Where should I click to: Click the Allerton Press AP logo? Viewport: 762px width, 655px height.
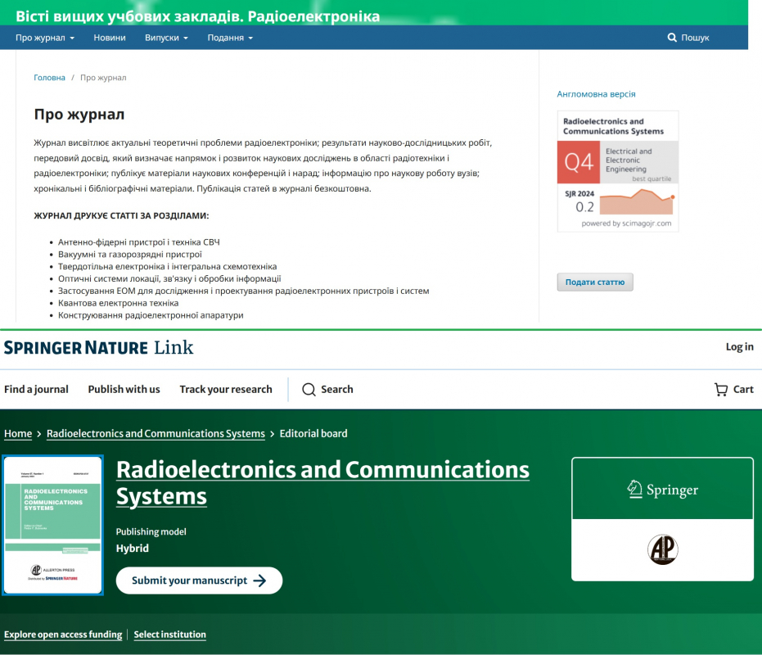pos(662,549)
